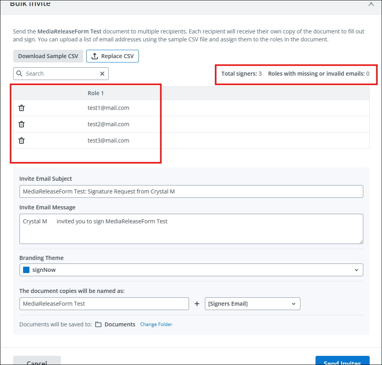The height and width of the screenshot is (365, 382).
Task: Focus the Search input field
Action: pyautogui.click(x=61, y=74)
